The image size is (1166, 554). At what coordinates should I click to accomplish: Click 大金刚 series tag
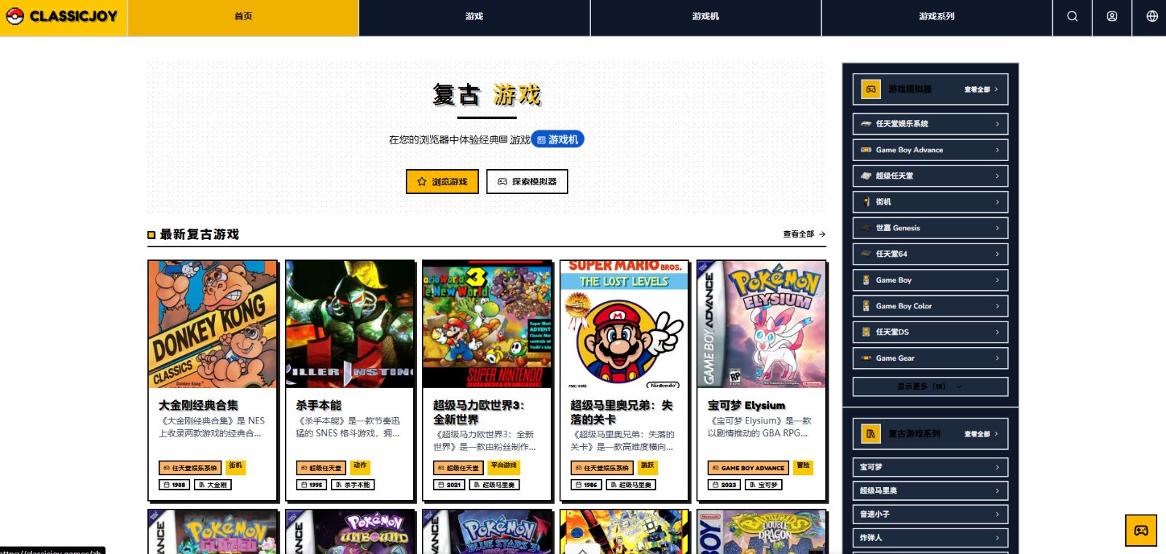point(213,485)
